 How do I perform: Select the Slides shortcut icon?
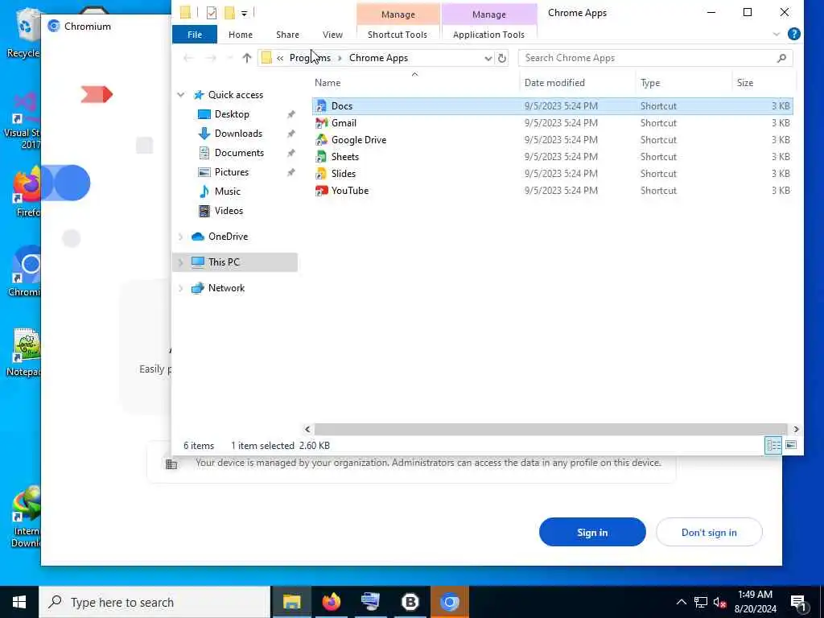coord(321,174)
